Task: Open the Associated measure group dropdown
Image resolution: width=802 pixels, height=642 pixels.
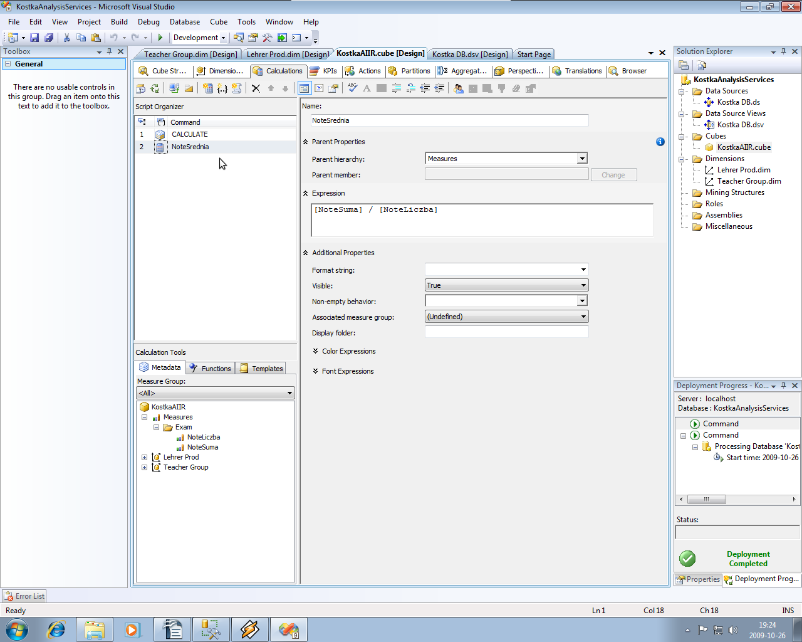Action: click(x=583, y=317)
